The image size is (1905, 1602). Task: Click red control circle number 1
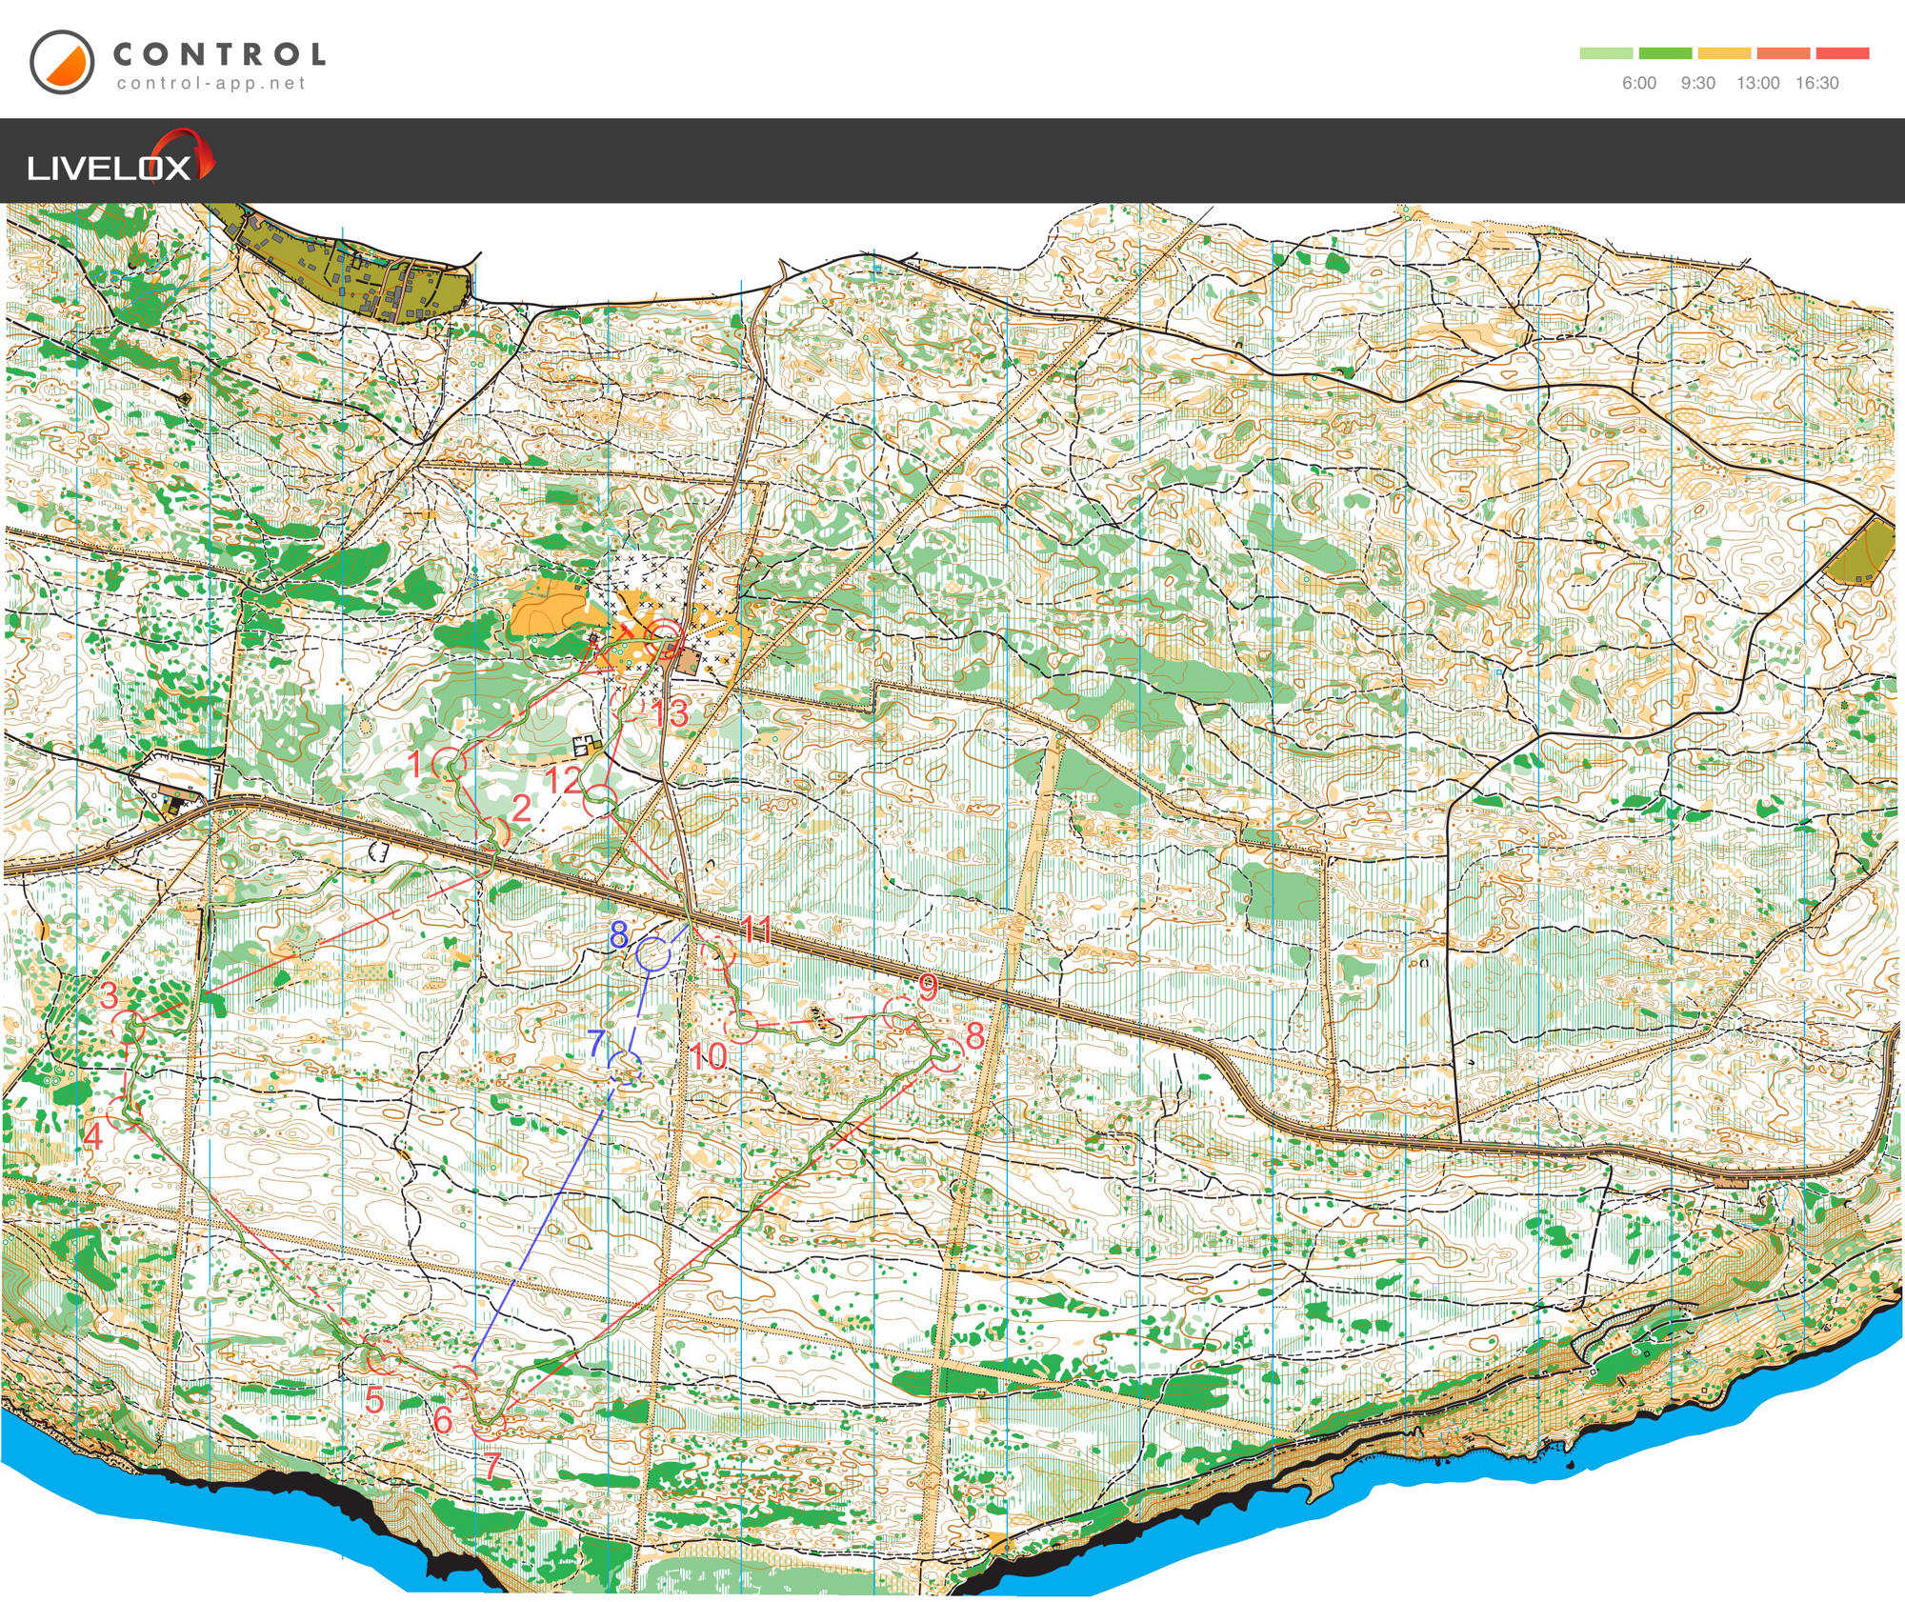448,764
